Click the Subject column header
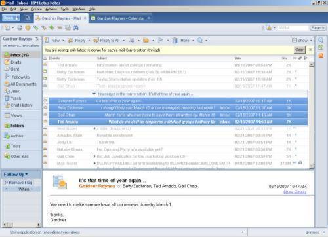328x237 pixels. [102, 58]
